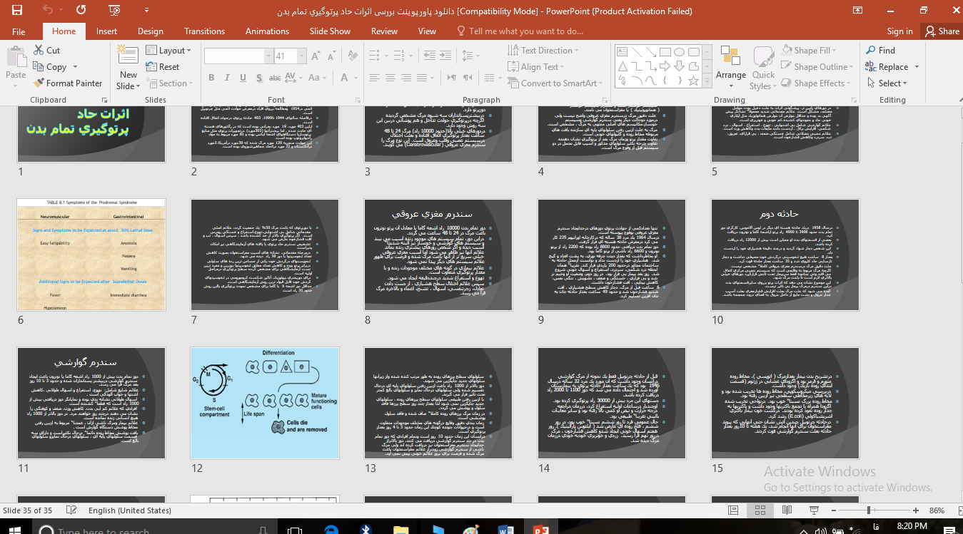The width and height of the screenshot is (963, 534).
Task: Click the Save icon in the title bar
Action: tap(17, 10)
